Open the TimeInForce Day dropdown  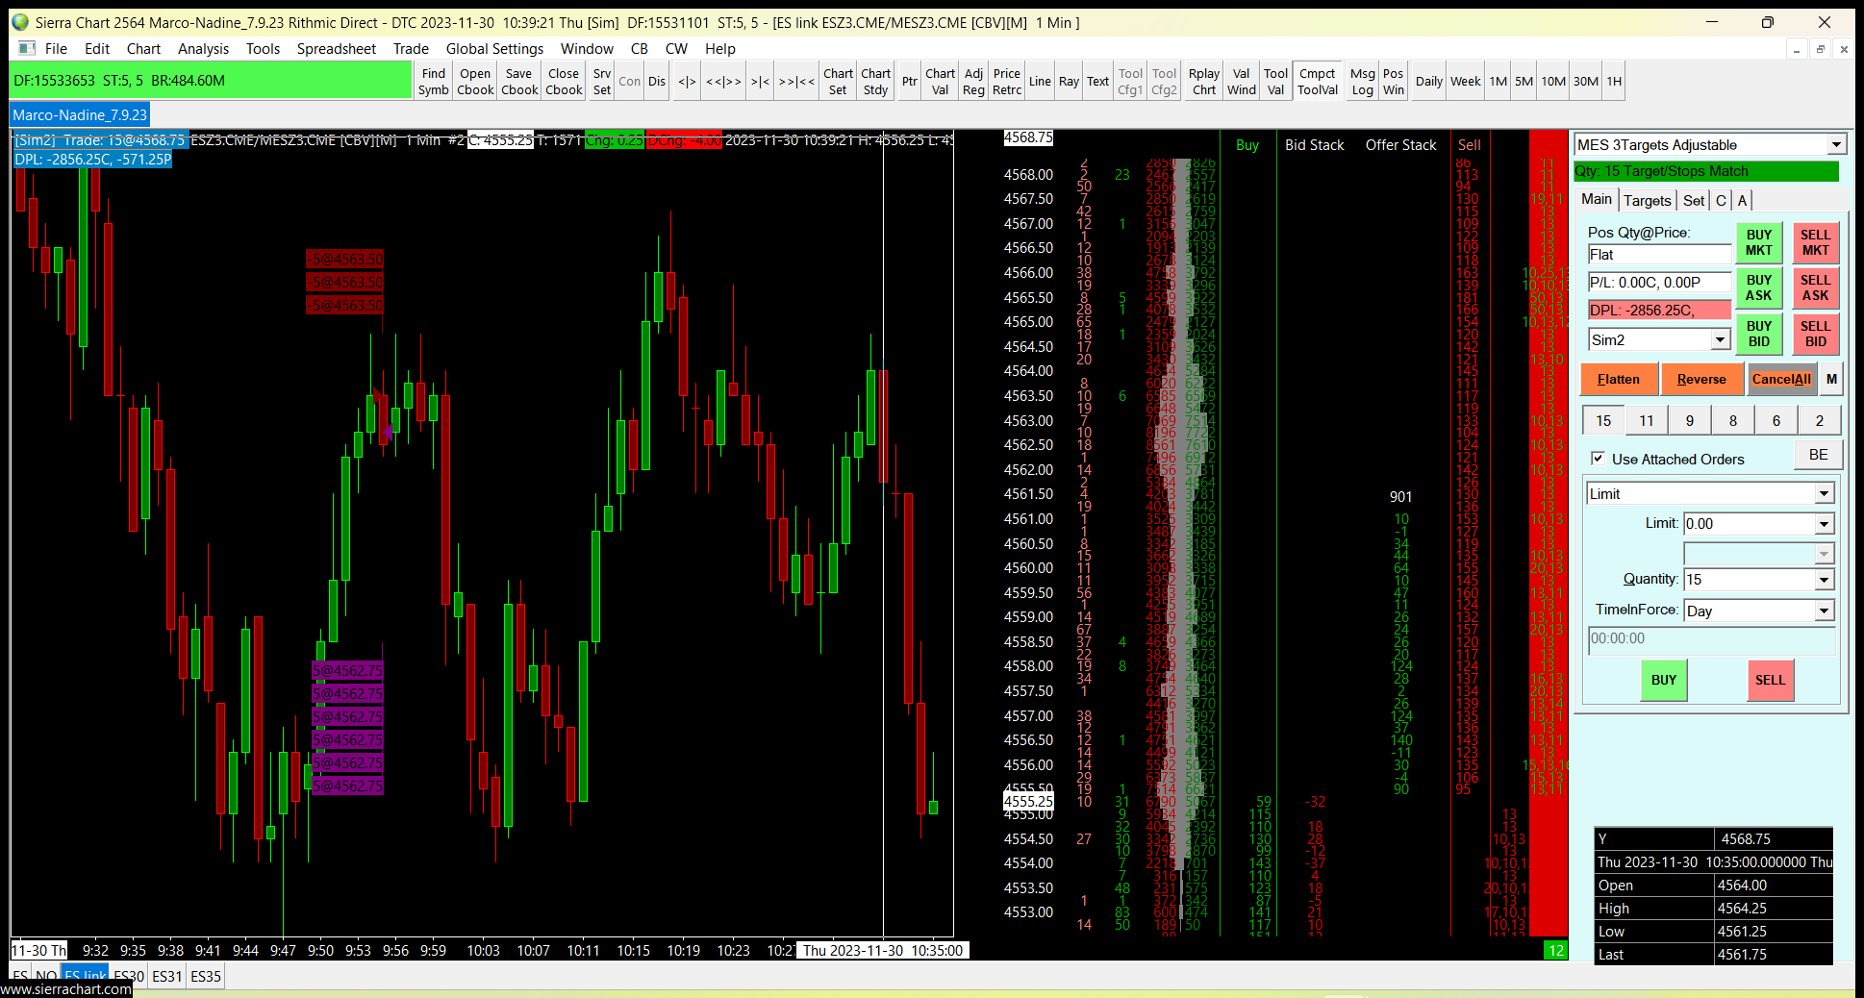1824,611
